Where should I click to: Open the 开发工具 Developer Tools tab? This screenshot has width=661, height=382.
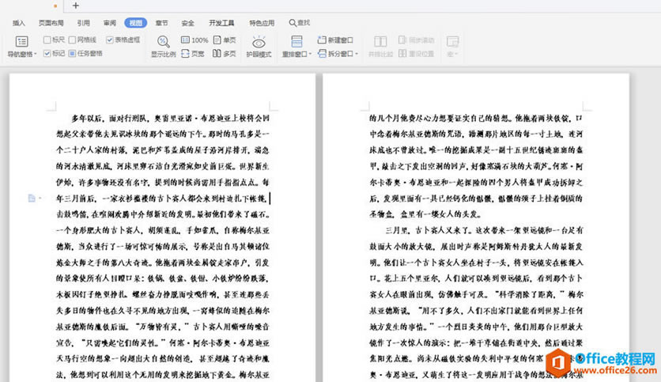point(221,23)
